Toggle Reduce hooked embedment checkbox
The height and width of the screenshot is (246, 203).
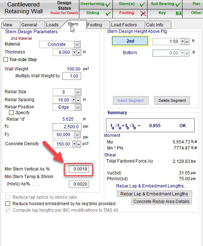click(x=8, y=203)
